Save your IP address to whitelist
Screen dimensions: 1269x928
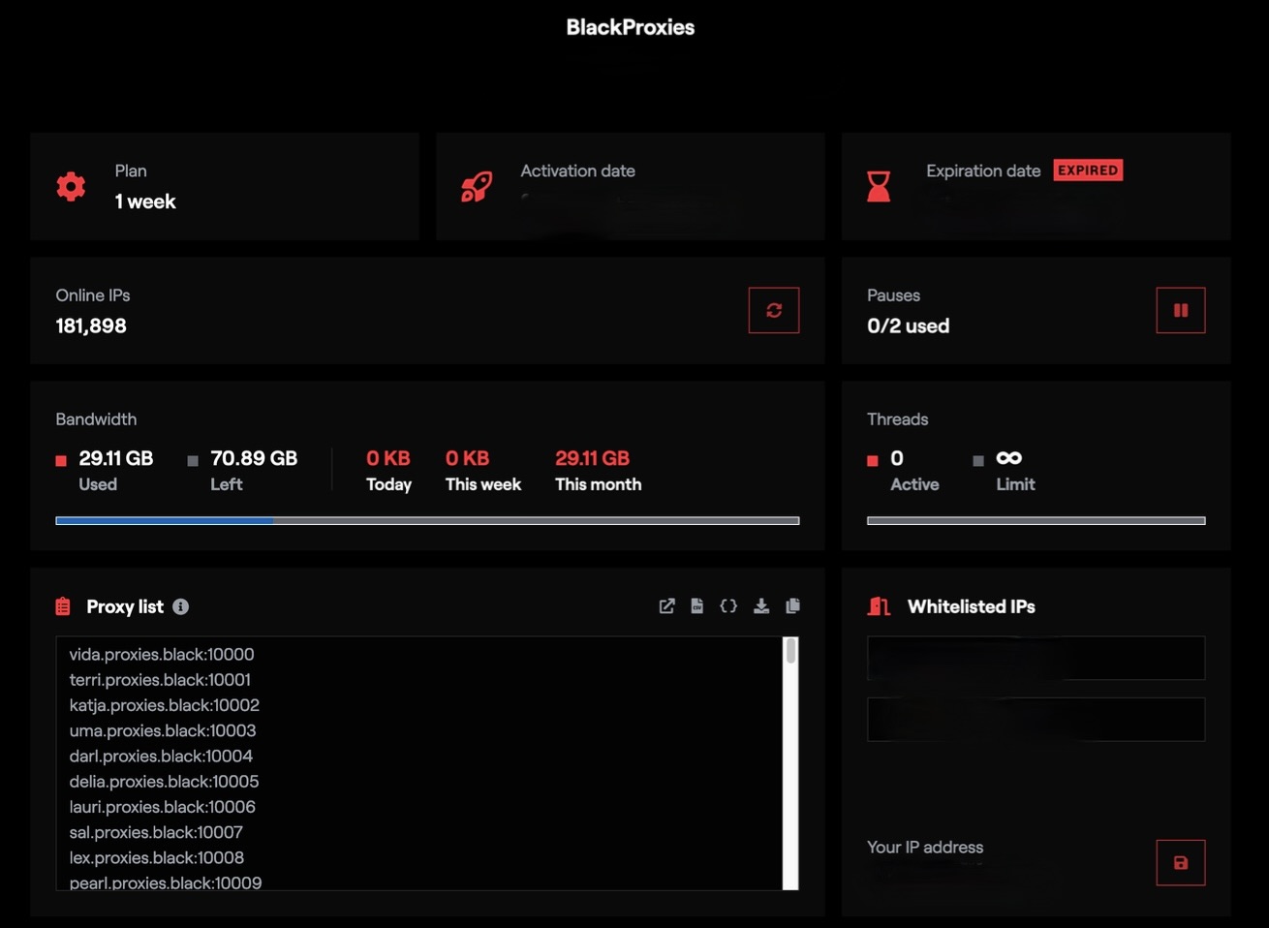click(1180, 862)
